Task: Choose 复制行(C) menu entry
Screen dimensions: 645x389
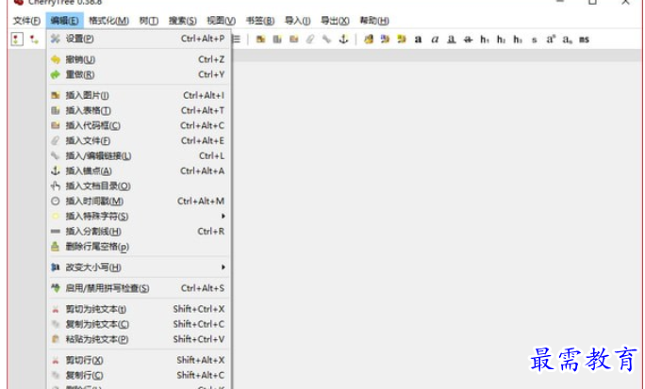Action: pos(139,376)
